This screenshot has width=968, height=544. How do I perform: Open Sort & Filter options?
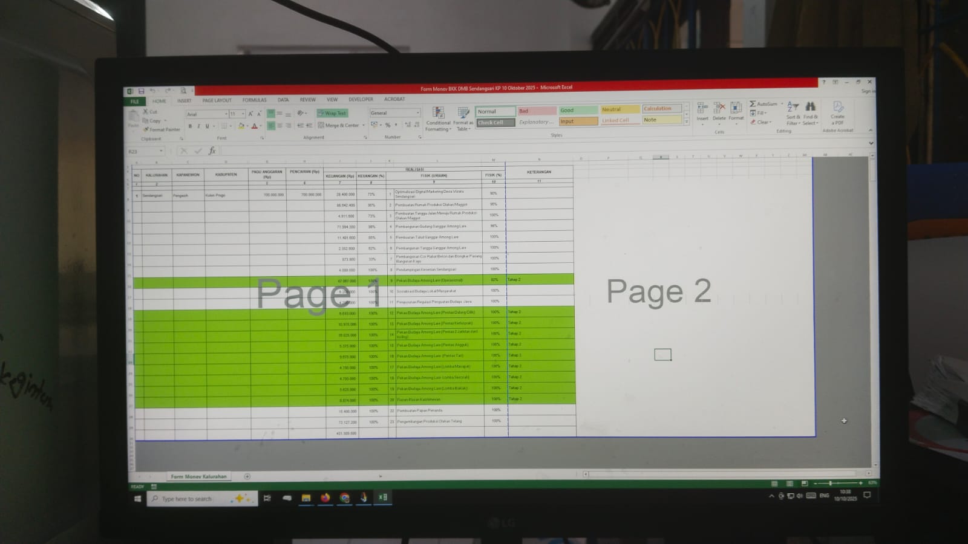pyautogui.click(x=793, y=113)
